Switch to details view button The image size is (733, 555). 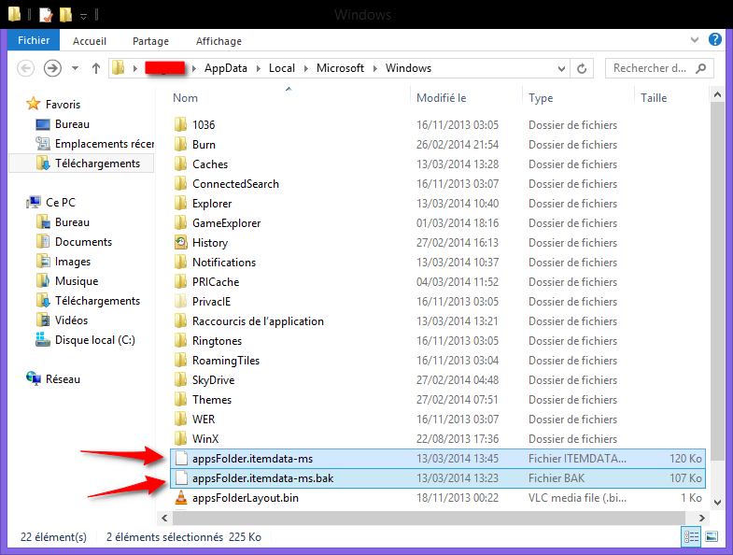click(x=691, y=536)
